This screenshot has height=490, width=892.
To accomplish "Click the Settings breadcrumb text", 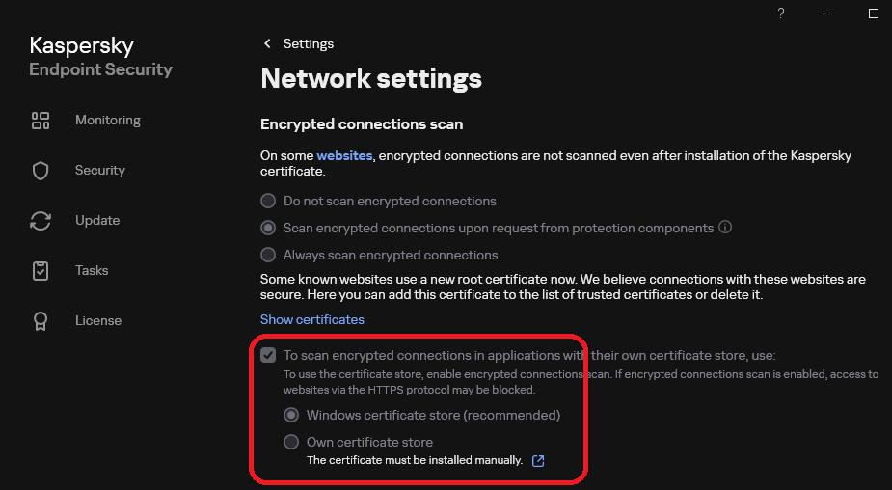I will click(308, 44).
